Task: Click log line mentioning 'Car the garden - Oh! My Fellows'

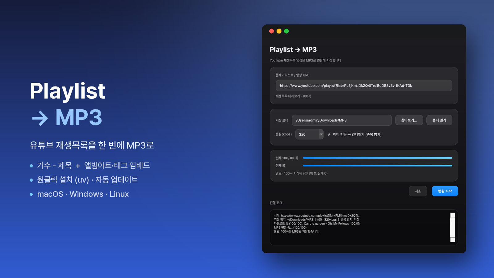Action: (x=317, y=224)
